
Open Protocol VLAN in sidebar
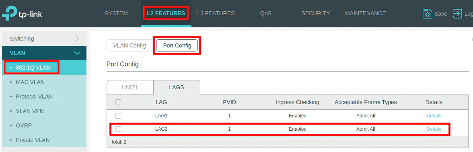pos(34,97)
